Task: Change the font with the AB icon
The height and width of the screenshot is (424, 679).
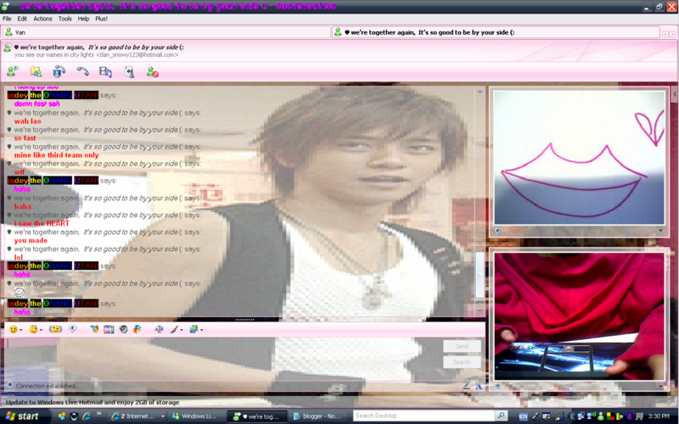Action: (159, 329)
